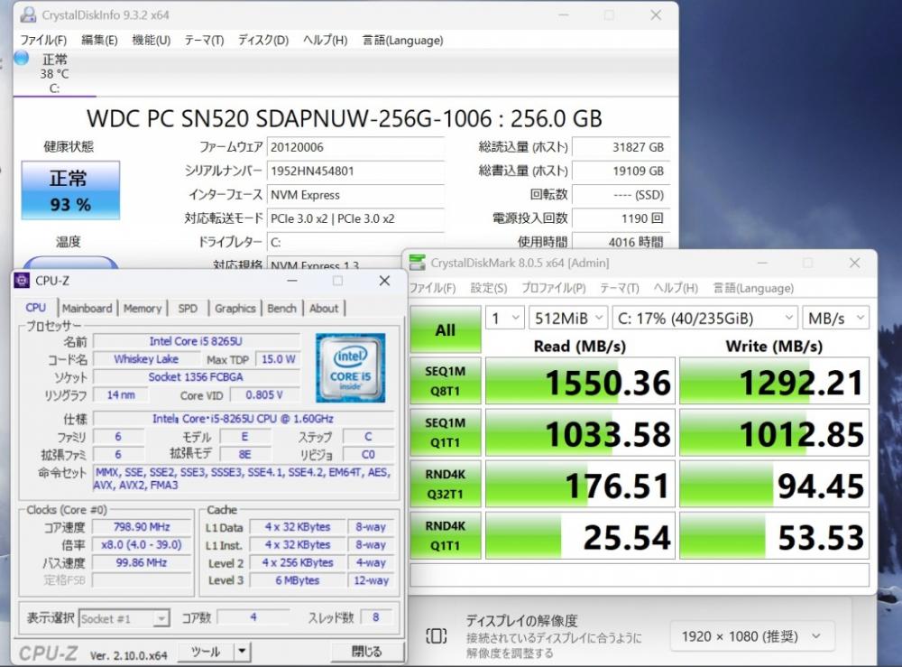Click the 1292.21 sequential write result
902x667 pixels.
pos(774,381)
